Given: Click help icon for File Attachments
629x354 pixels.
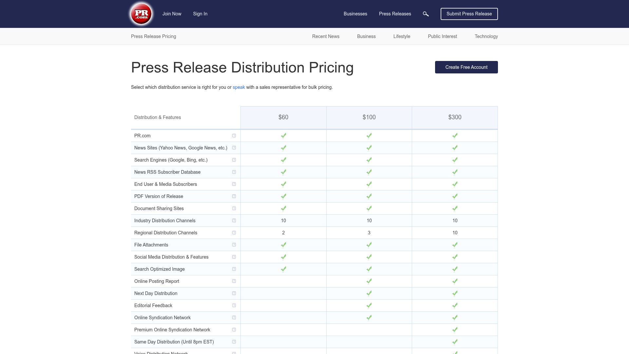Looking at the screenshot, I should click(x=234, y=245).
